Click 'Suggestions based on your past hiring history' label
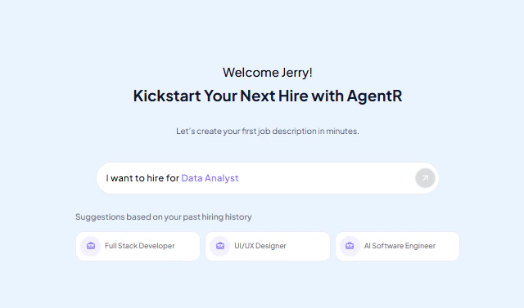Image resolution: width=524 pixels, height=308 pixels. point(164,217)
